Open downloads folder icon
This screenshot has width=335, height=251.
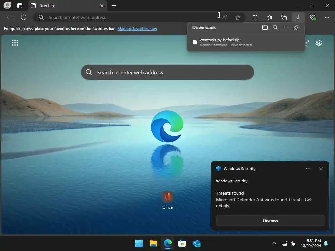pos(265,27)
